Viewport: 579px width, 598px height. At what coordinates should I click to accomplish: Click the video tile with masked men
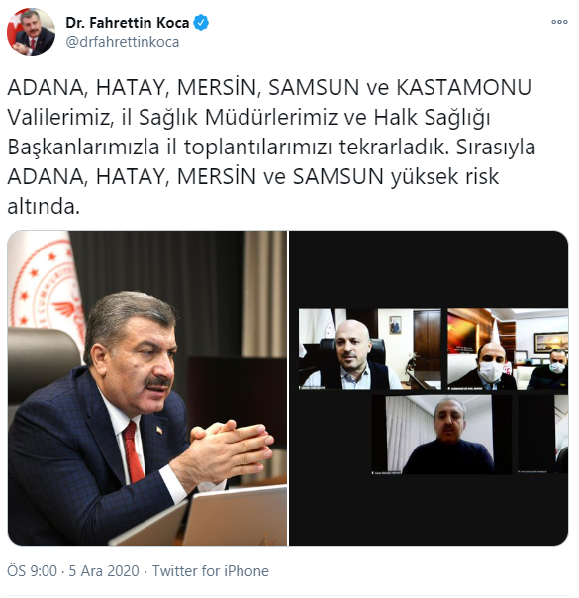click(x=508, y=349)
